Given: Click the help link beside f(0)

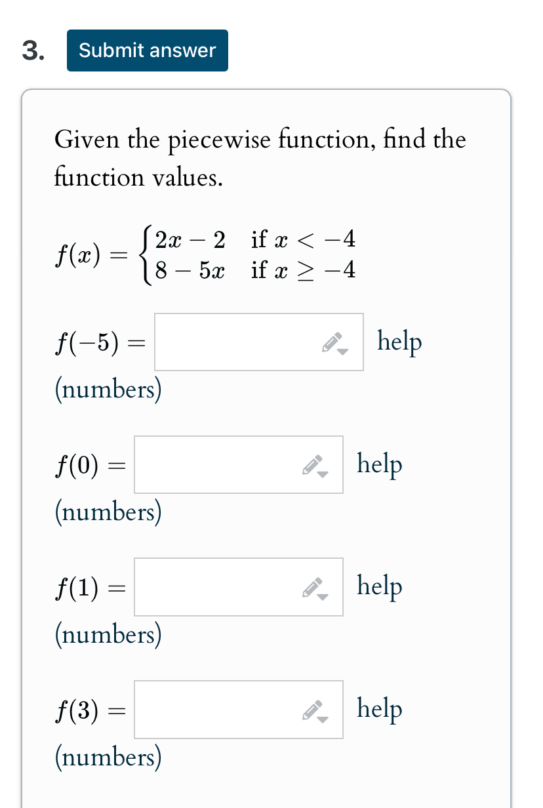Looking at the screenshot, I should click(x=379, y=464).
